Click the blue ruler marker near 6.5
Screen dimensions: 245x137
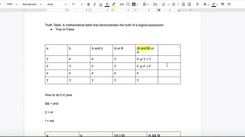(179, 10)
